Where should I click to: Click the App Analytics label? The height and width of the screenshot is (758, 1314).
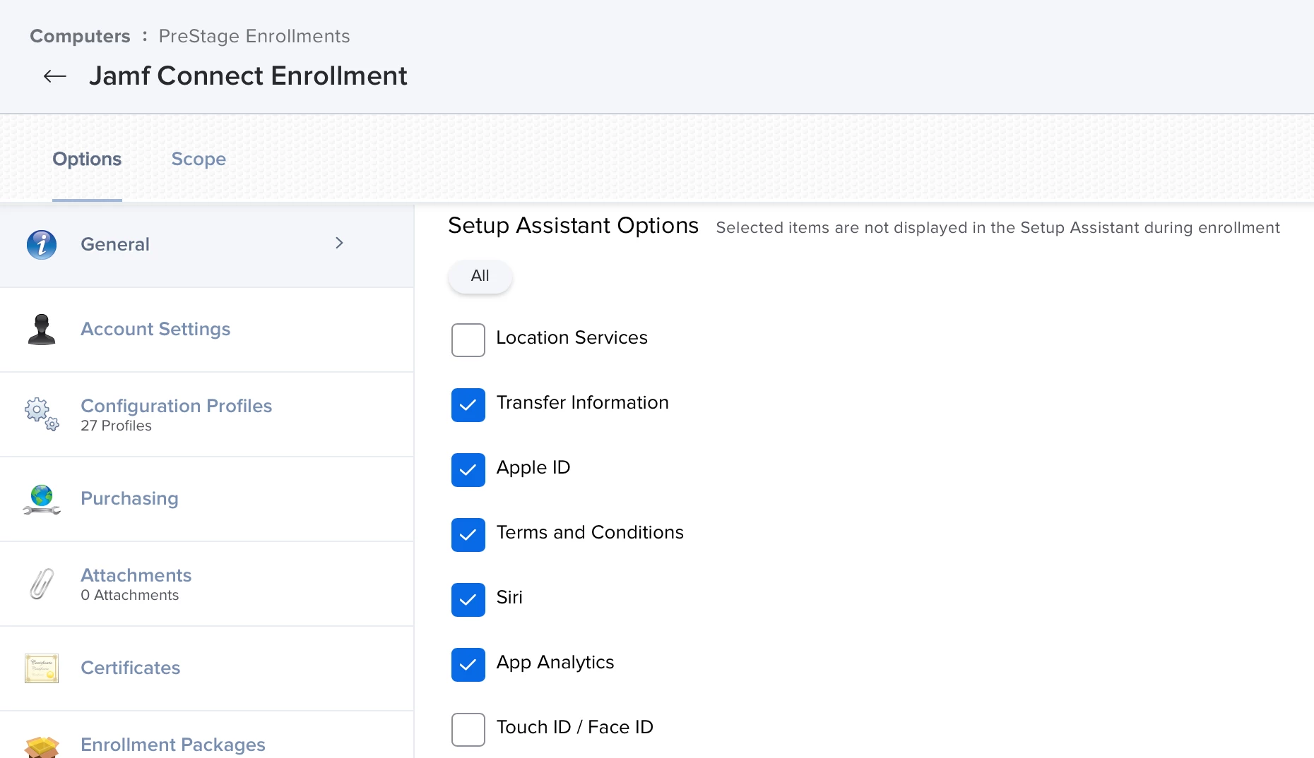(x=555, y=663)
